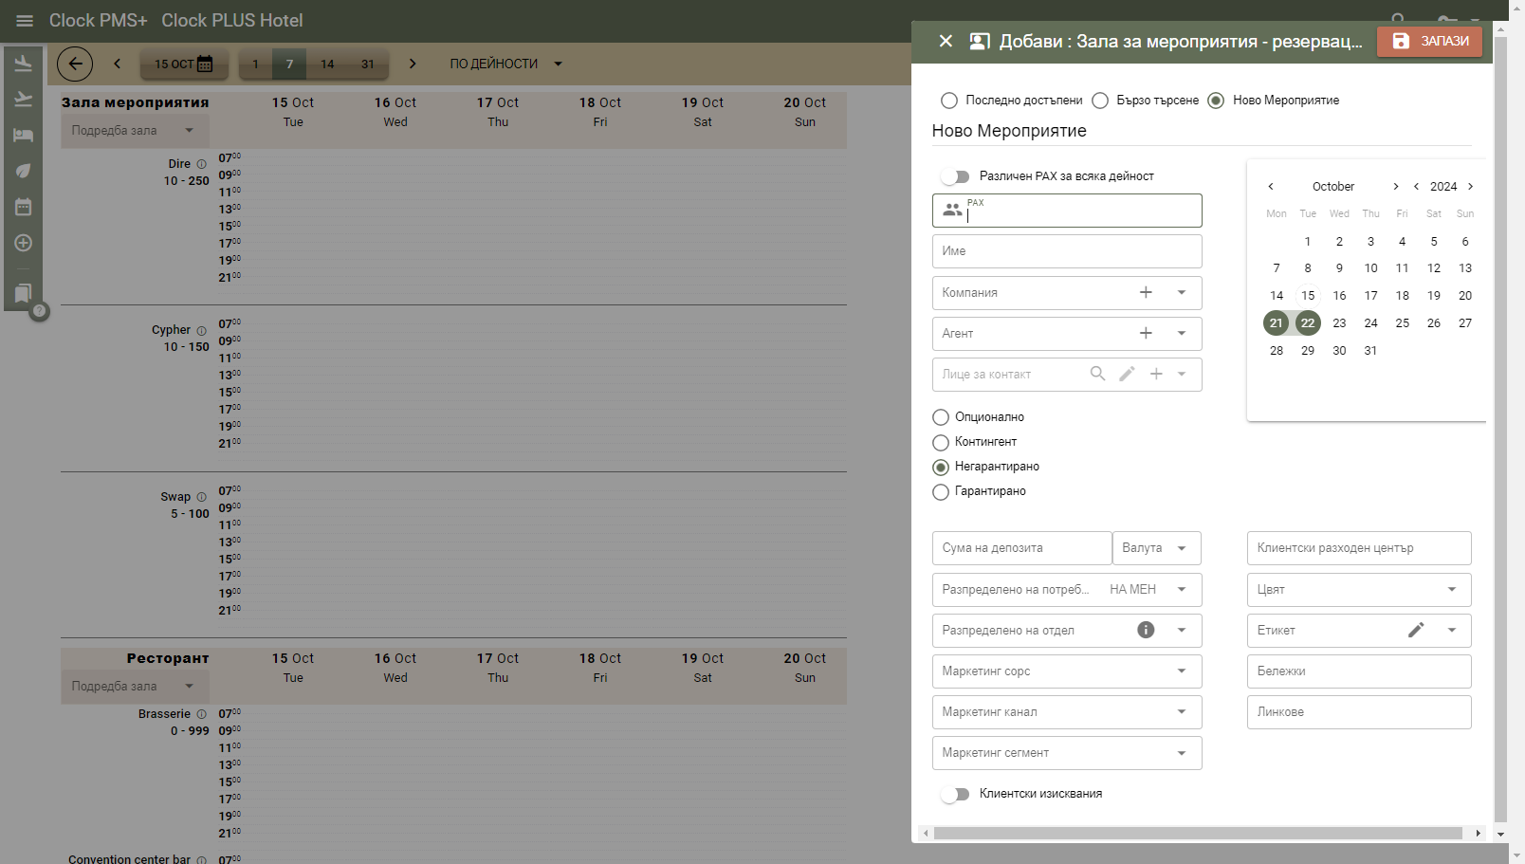Add a new company with plus icon
Image resolution: width=1525 pixels, height=864 pixels.
1146,292
